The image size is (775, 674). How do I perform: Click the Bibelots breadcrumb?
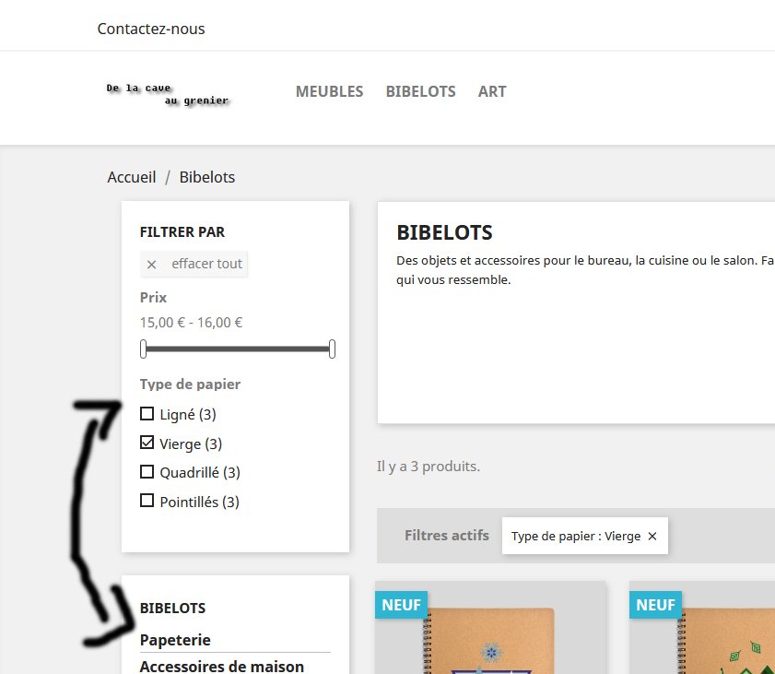point(207,177)
